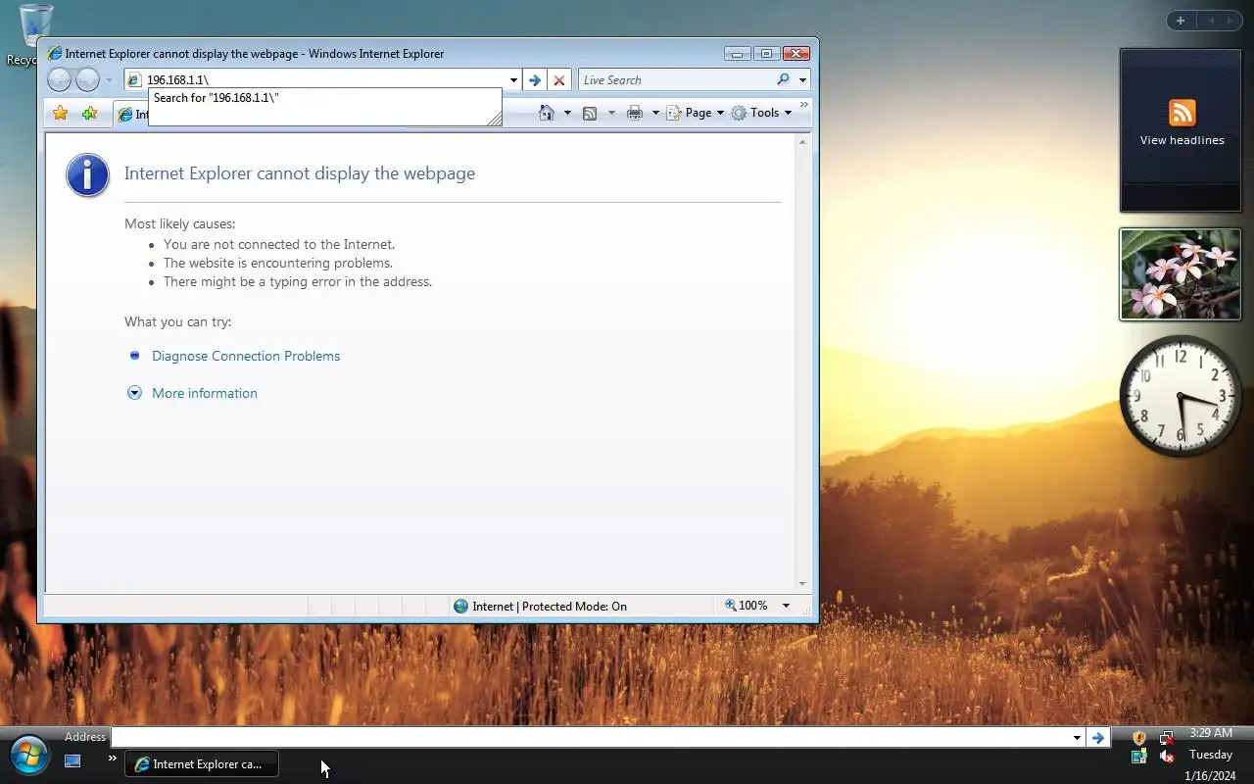Click inside the IE address bar field
Image resolution: width=1254 pixels, height=784 pixels.
[316, 80]
